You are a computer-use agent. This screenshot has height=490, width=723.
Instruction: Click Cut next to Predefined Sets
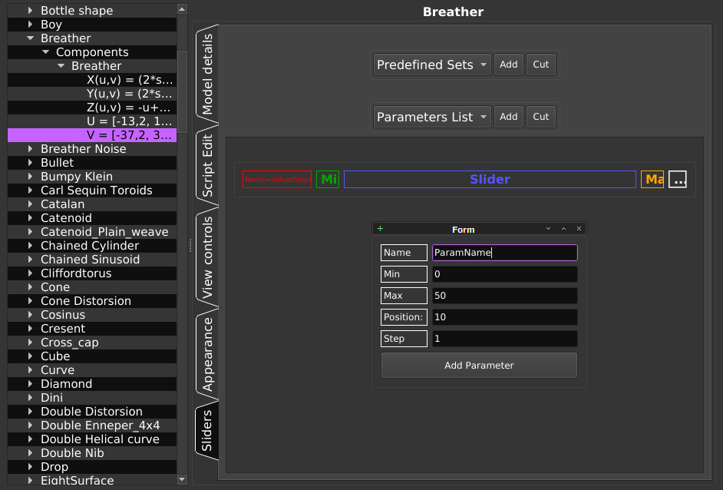(x=541, y=65)
